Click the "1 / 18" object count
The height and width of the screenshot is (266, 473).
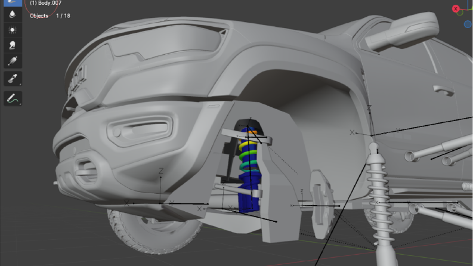pyautogui.click(x=63, y=16)
